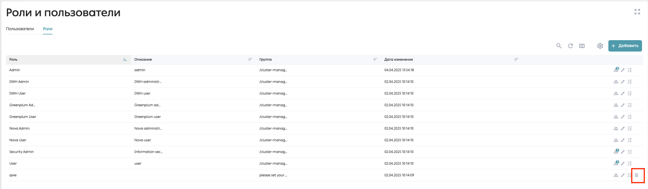Screen dimensions: 648x189
Task: Sort by Дата изменения column
Action: (x=516, y=59)
